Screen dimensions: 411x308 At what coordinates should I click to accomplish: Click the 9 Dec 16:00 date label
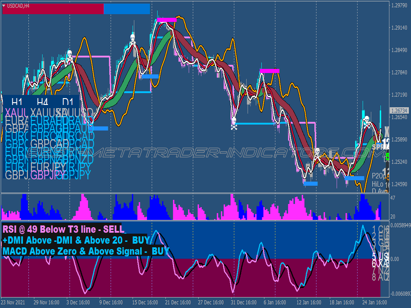(x=111, y=303)
